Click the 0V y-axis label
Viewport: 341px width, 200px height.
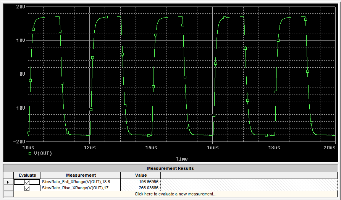22,74
